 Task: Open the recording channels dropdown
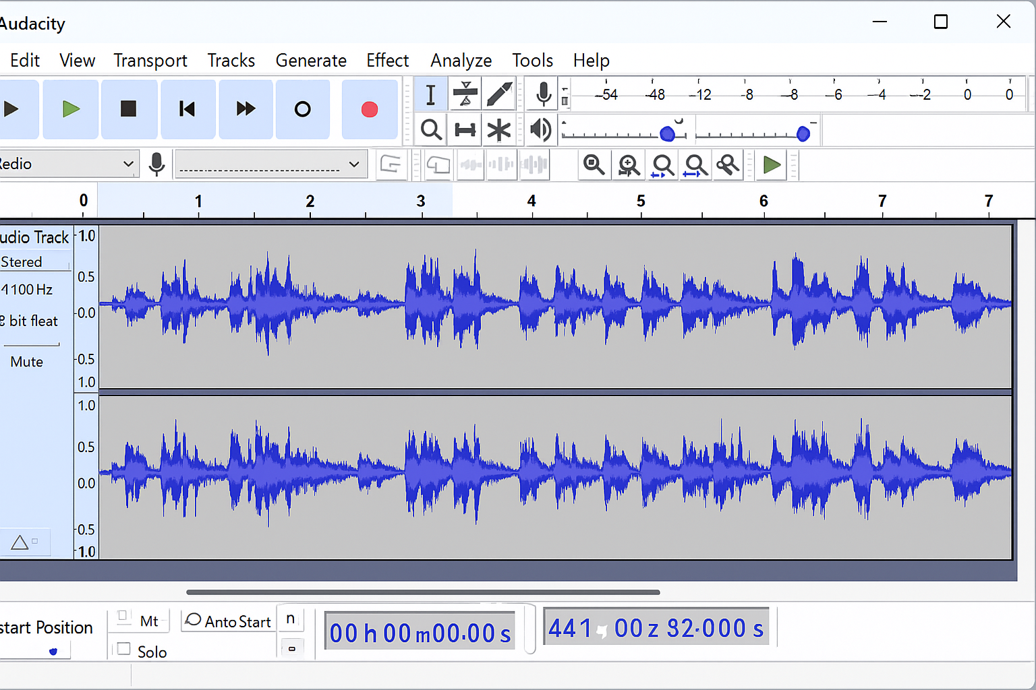270,164
